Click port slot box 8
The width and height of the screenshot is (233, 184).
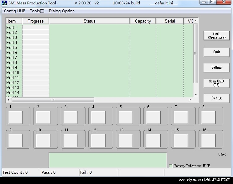coord(209,117)
